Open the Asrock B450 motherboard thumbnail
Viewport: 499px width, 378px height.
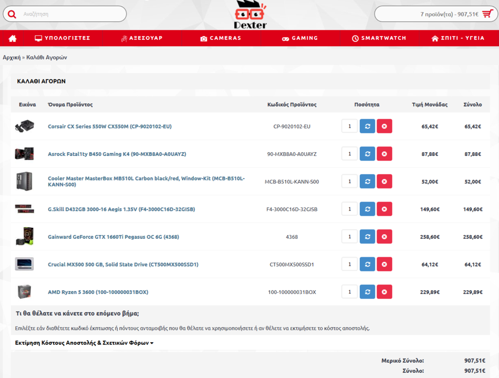coord(24,154)
